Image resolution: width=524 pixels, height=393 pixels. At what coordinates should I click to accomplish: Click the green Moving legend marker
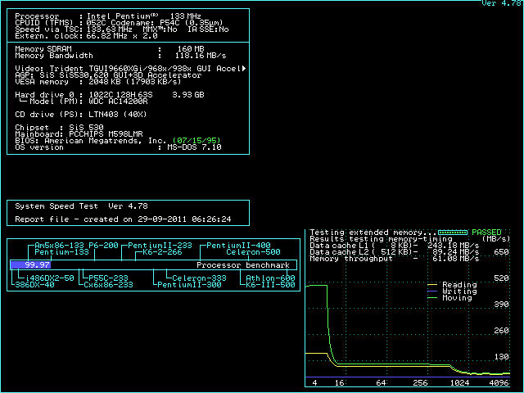point(432,298)
